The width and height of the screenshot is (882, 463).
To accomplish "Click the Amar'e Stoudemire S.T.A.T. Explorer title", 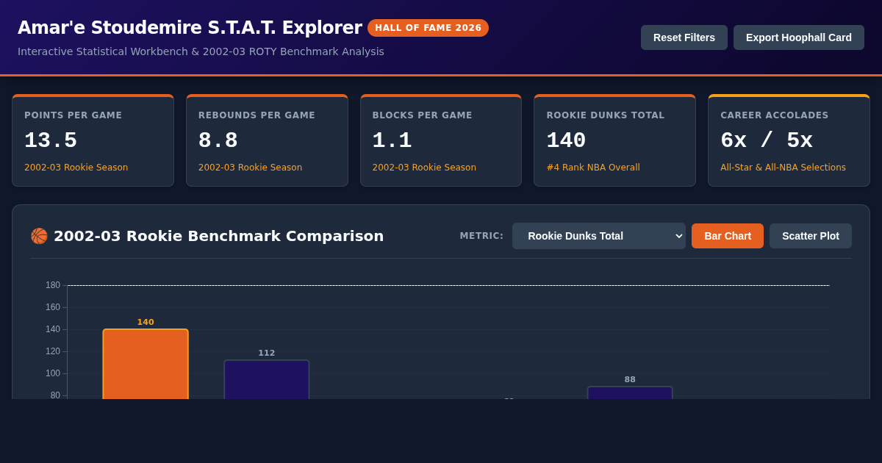I will tap(190, 28).
